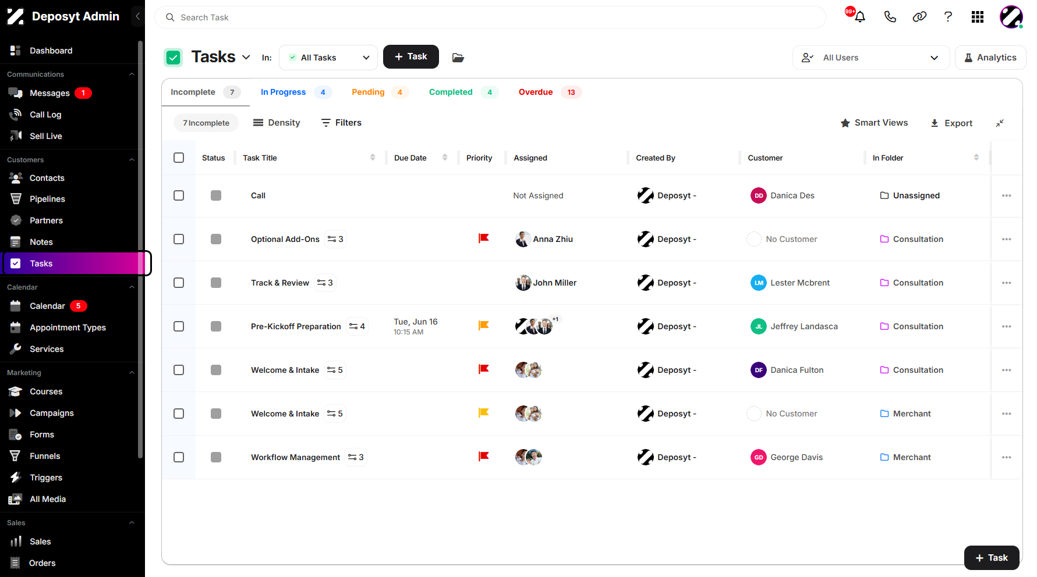Open the All Tasks dropdown
The image size is (1037, 577).
point(328,58)
